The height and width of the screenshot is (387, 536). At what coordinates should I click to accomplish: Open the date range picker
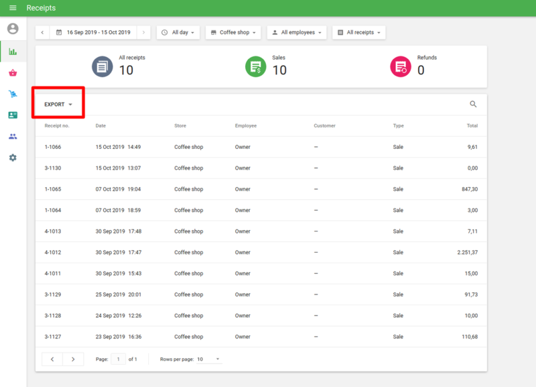(x=93, y=32)
